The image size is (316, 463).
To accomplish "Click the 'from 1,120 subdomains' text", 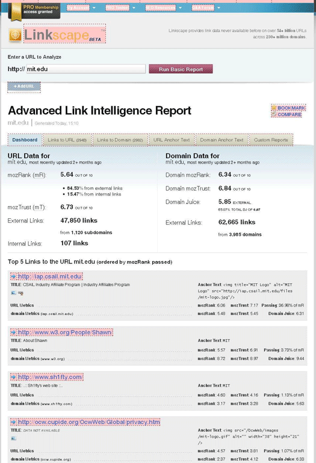I will tap(86, 233).
